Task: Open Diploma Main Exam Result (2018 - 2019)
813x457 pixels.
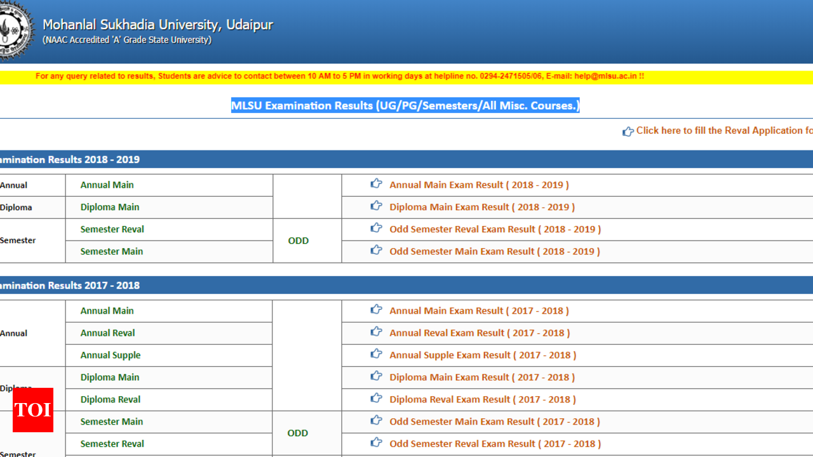Action: (482, 207)
